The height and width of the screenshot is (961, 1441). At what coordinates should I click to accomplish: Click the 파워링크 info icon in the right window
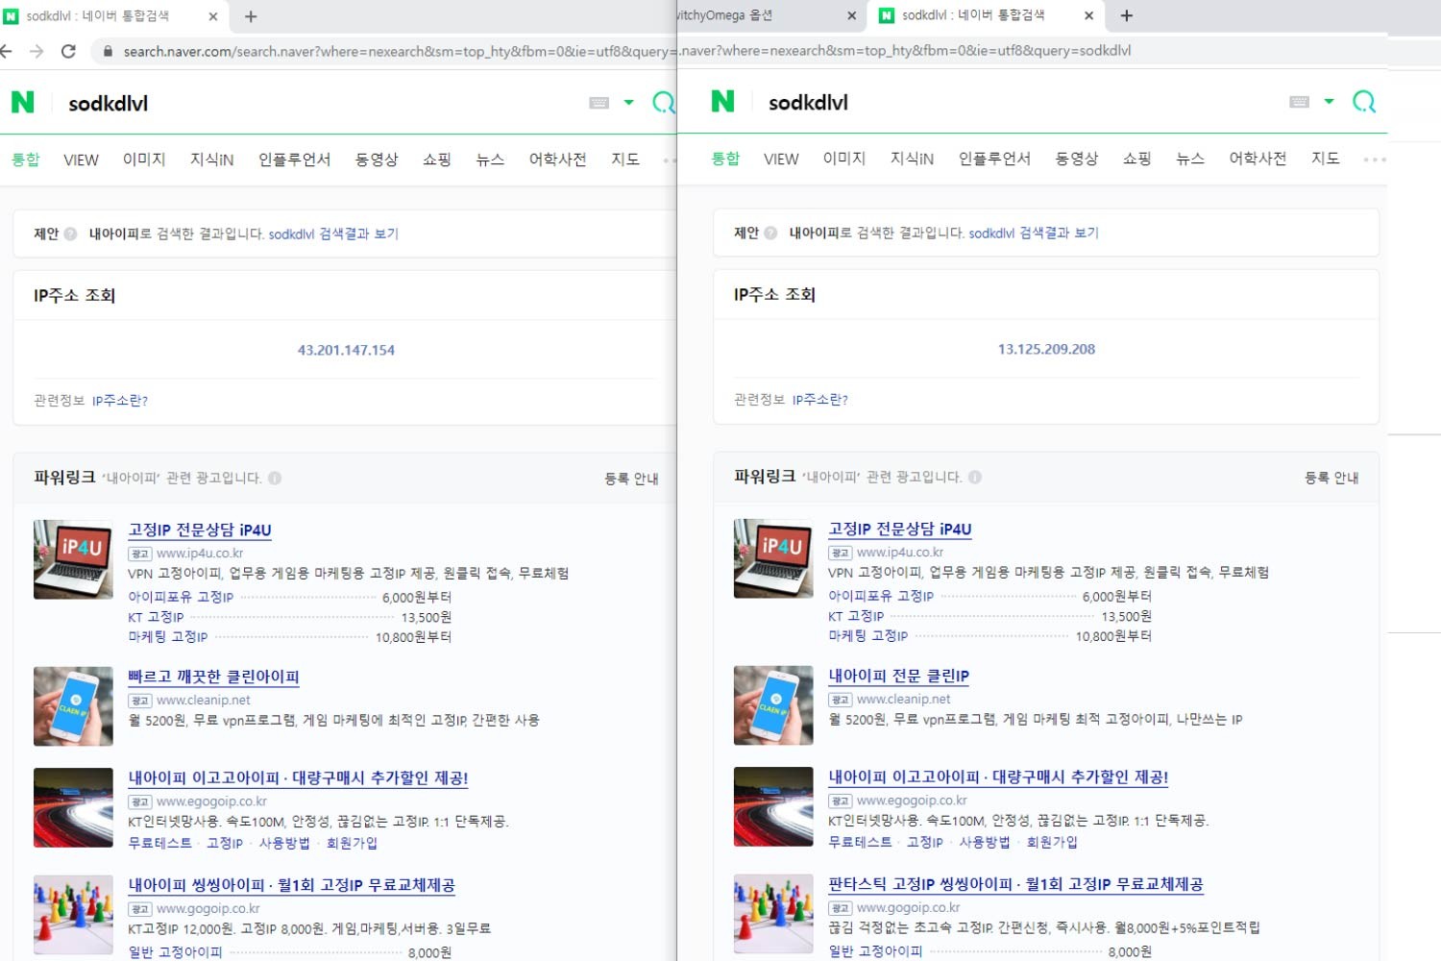click(975, 477)
